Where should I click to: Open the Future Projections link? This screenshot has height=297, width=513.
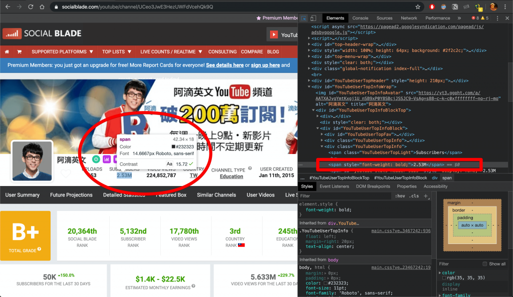[x=71, y=195]
